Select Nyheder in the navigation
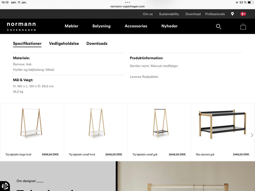The width and height of the screenshot is (255, 191). (169, 26)
